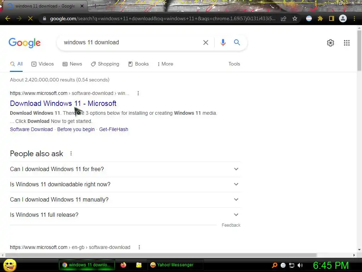The height and width of the screenshot is (272, 362).
Task: Switch to Chrome 'windows 11 downlo...' taskbar button
Action: tap(87, 265)
